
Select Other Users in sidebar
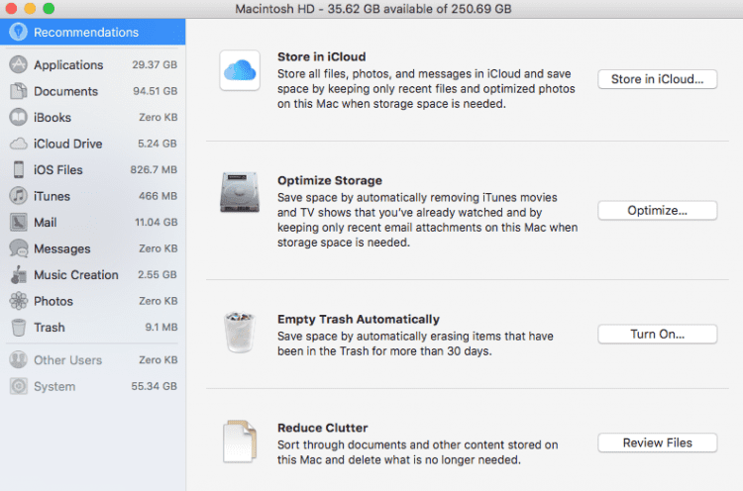pyautogui.click(x=93, y=360)
